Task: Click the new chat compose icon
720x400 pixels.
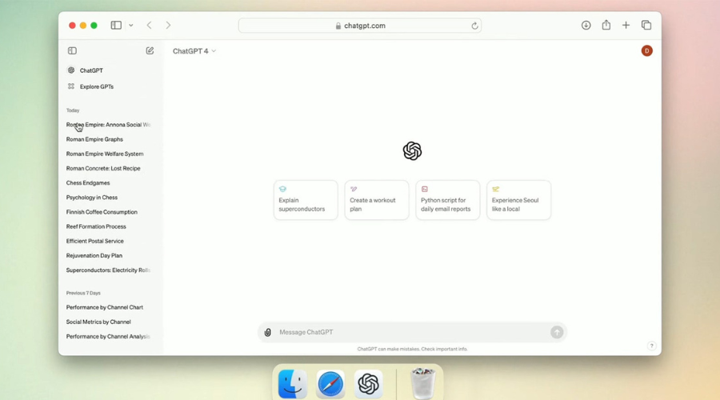Action: [x=150, y=51]
